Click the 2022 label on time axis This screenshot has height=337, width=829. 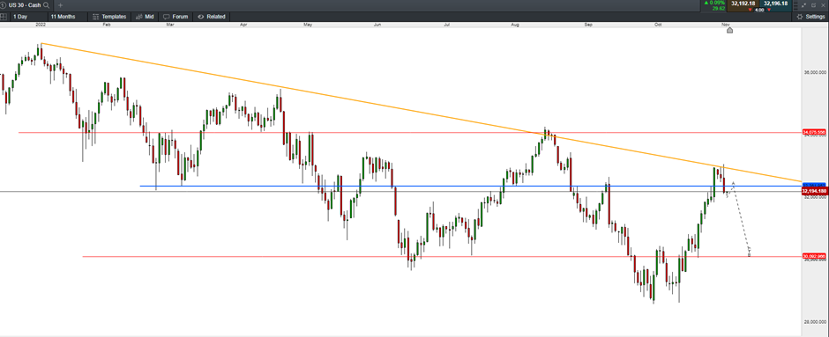pos(41,25)
